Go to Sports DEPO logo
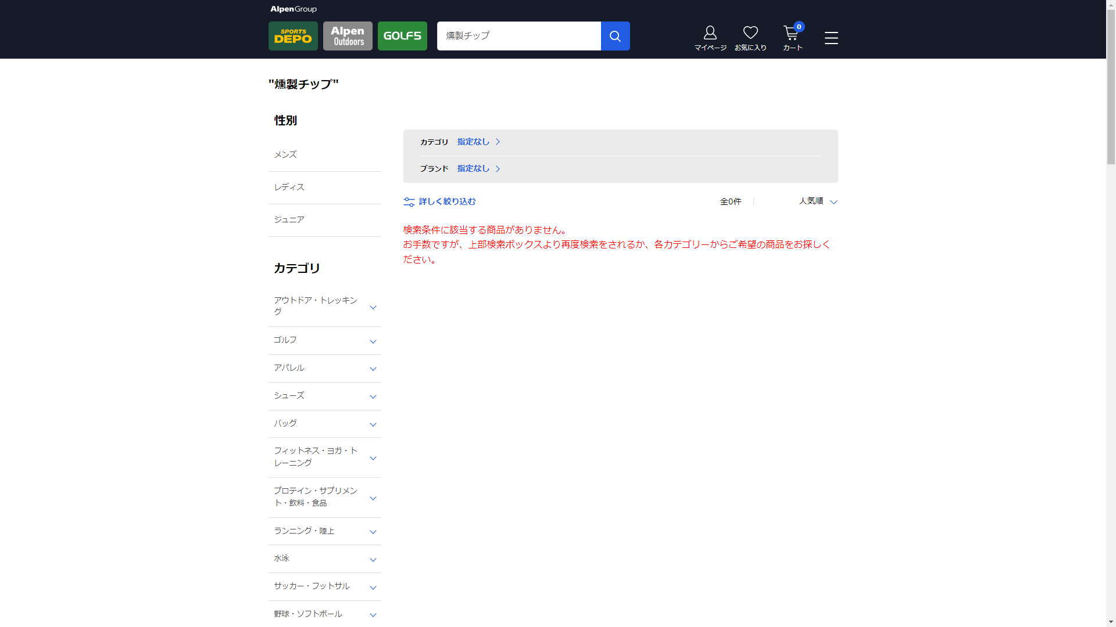 point(293,36)
